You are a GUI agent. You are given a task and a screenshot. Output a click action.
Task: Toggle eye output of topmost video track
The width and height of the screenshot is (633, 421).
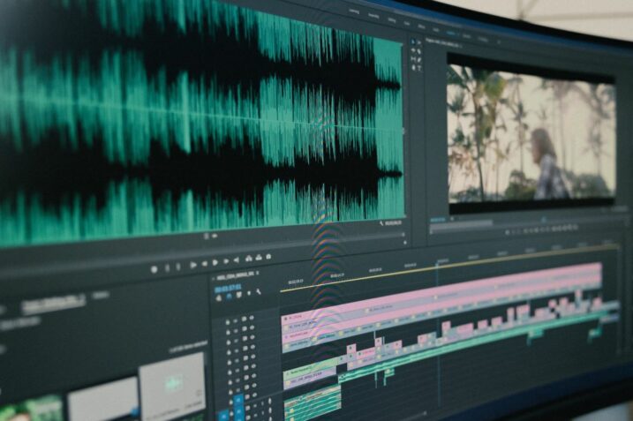[252, 317]
